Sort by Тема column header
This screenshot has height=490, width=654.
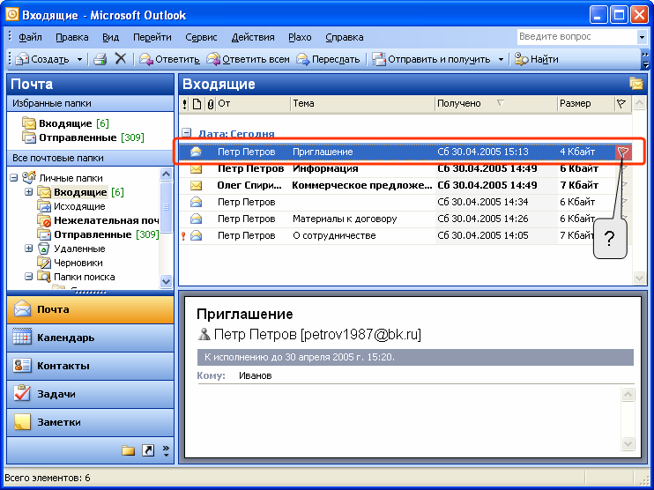[362, 103]
